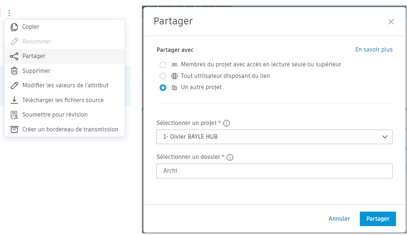The image size is (407, 235).
Task: Choose Créer un bordereau de transmission entry
Action: pyautogui.click(x=70, y=129)
